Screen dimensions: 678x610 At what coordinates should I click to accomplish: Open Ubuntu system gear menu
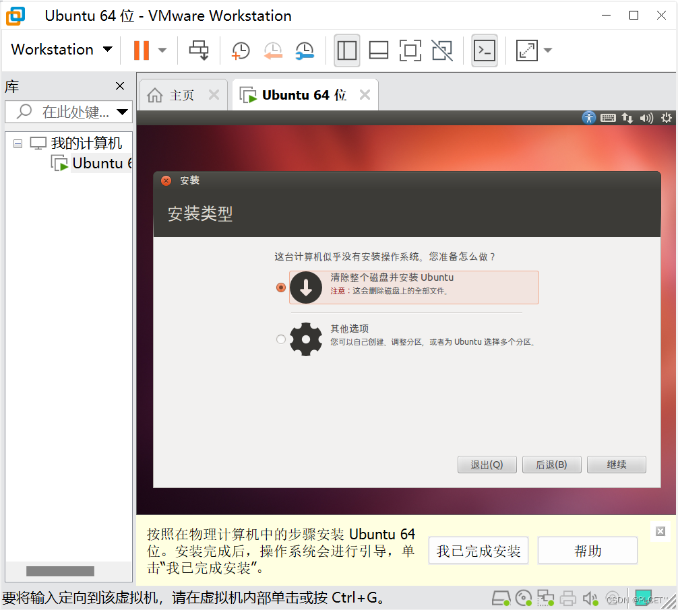[667, 118]
